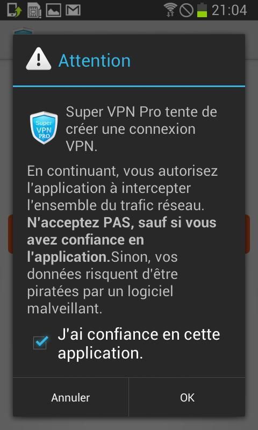This screenshot has height=430, width=258.
Task: Tap the Wi-Fi signal icon in status bar
Action: [x=170, y=10]
